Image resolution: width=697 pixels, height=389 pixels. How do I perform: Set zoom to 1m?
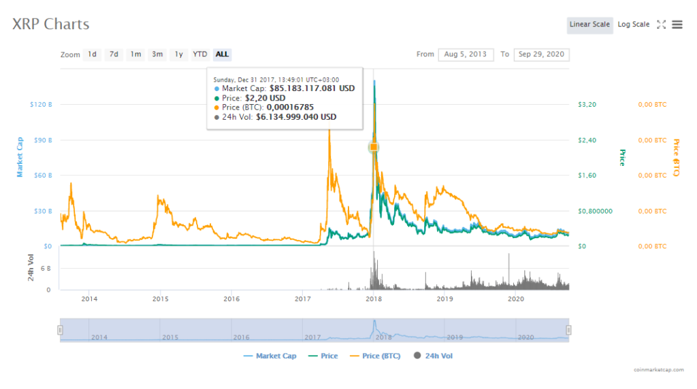[x=135, y=54]
